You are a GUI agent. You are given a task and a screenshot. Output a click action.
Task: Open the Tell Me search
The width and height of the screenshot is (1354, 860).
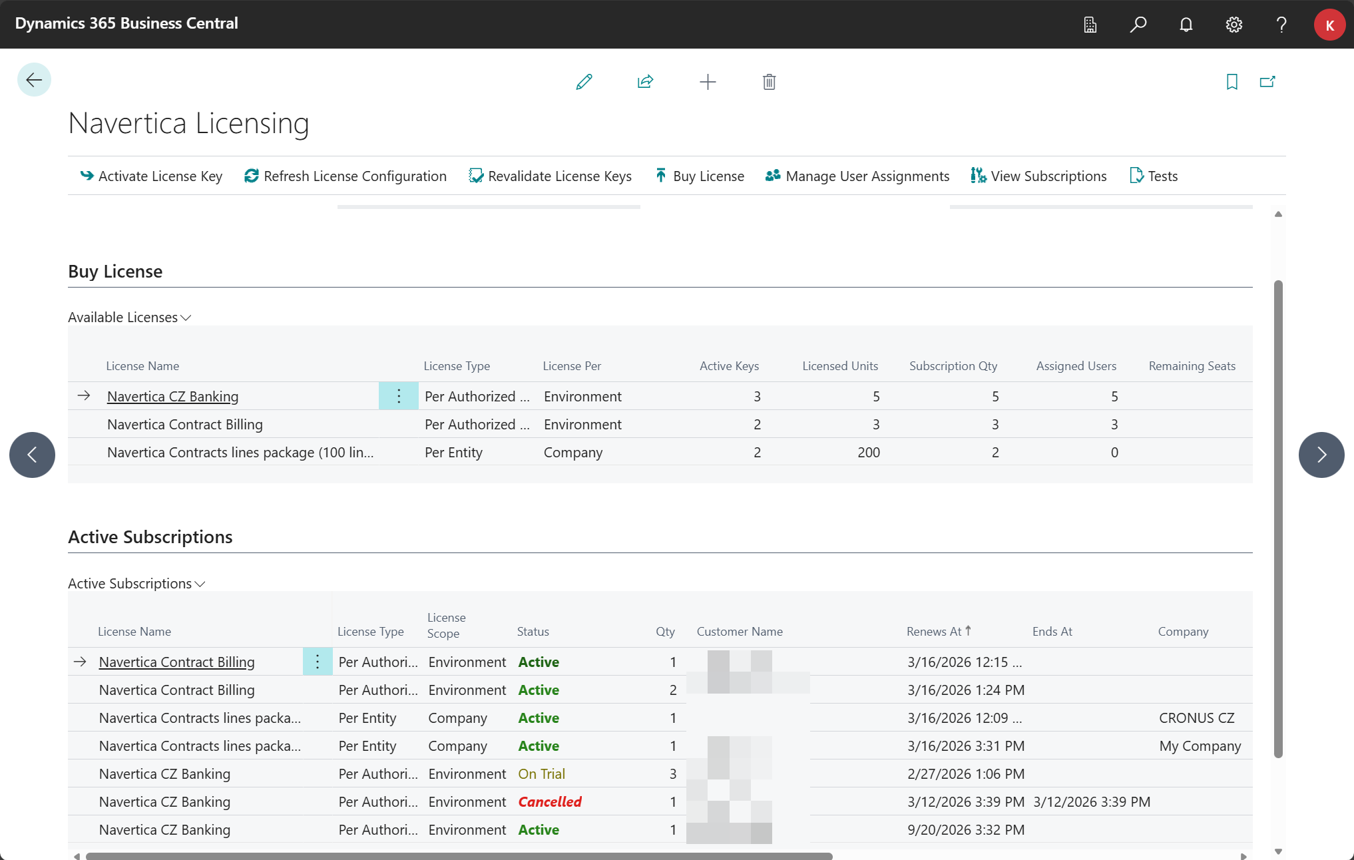1138,25
